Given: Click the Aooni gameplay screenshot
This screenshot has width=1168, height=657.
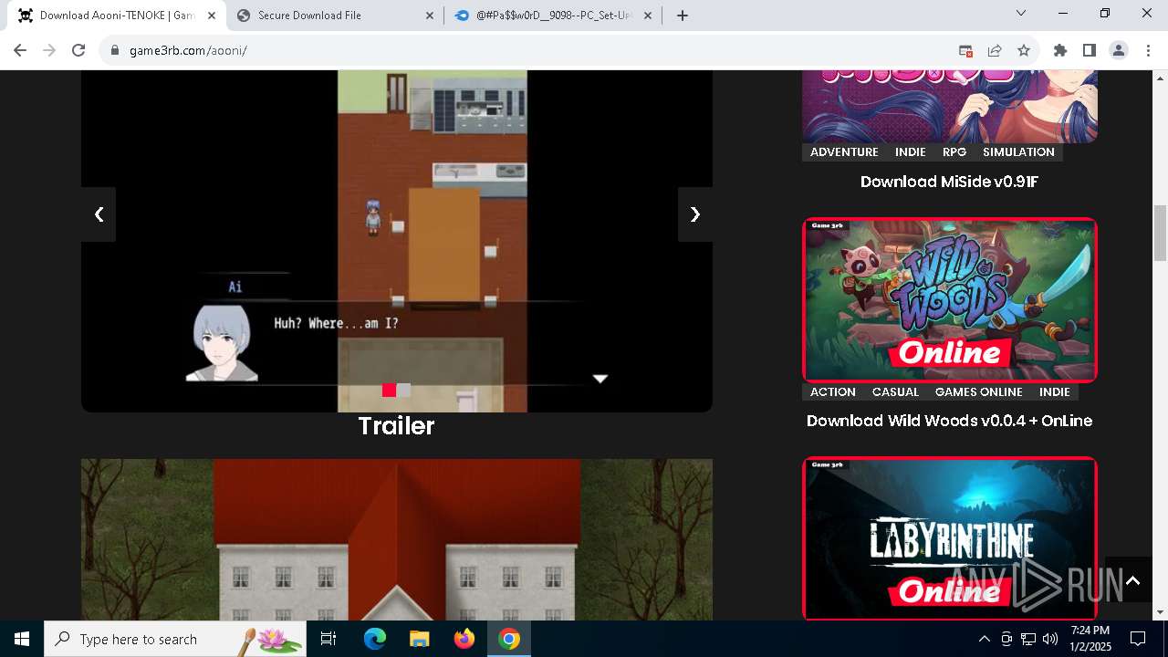Looking at the screenshot, I should point(397,241).
